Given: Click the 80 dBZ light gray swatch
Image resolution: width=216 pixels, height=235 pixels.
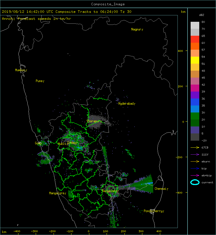Looking at the screenshot, I should tap(195, 25).
